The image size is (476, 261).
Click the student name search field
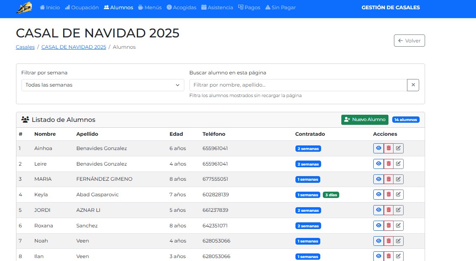298,85
